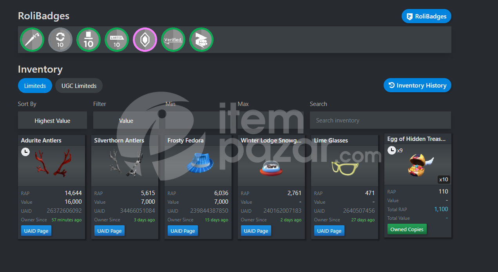Open UAID Page for Adurite Antlers
The image size is (498, 272).
point(36,231)
